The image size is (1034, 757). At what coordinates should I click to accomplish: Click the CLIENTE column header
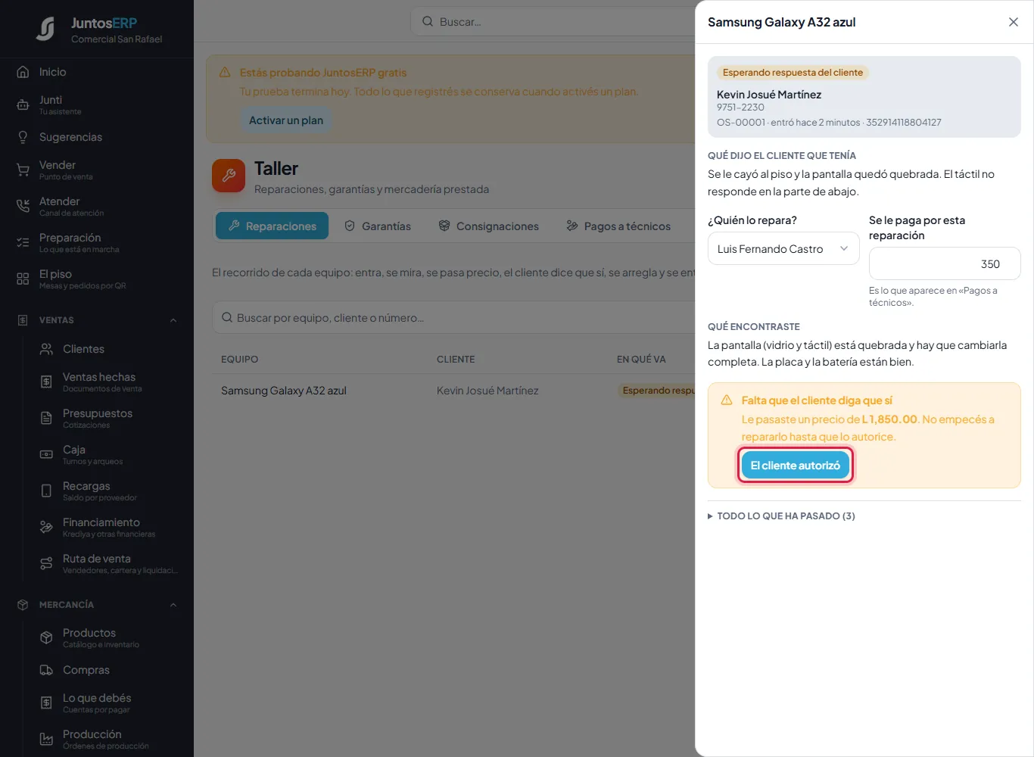pyautogui.click(x=456, y=359)
